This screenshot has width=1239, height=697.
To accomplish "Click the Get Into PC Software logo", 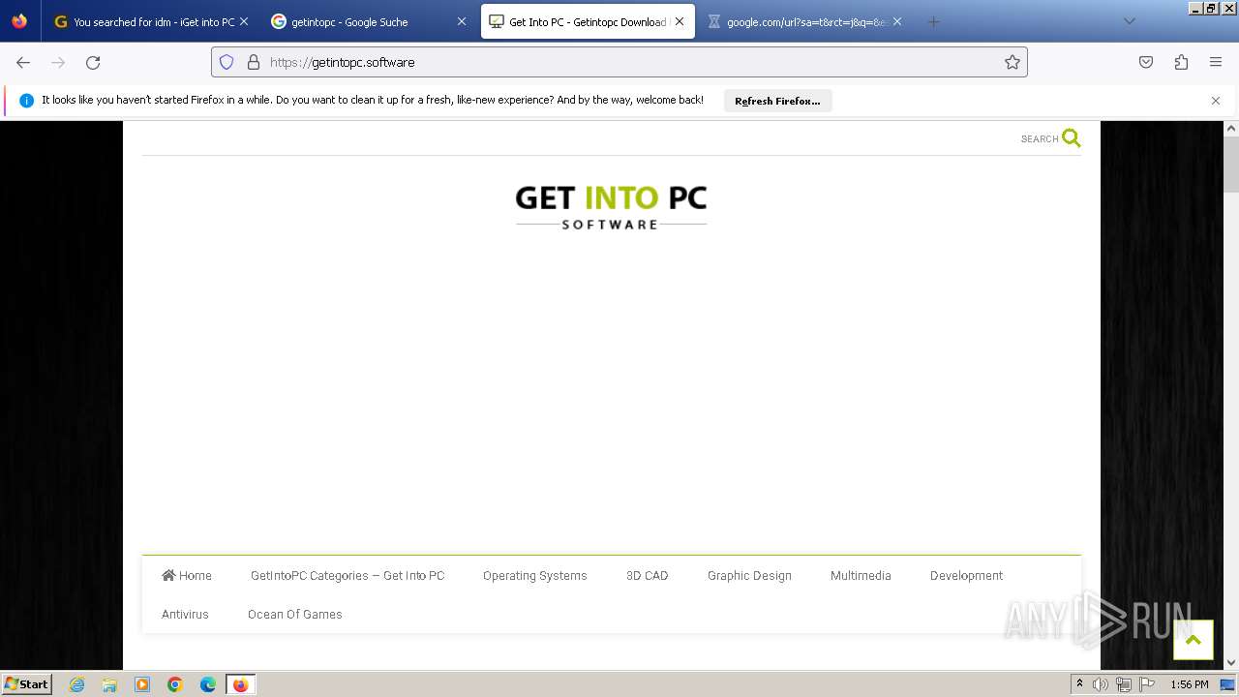I will [611, 207].
